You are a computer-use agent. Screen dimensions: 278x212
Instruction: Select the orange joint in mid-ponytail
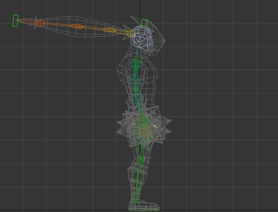(x=77, y=26)
